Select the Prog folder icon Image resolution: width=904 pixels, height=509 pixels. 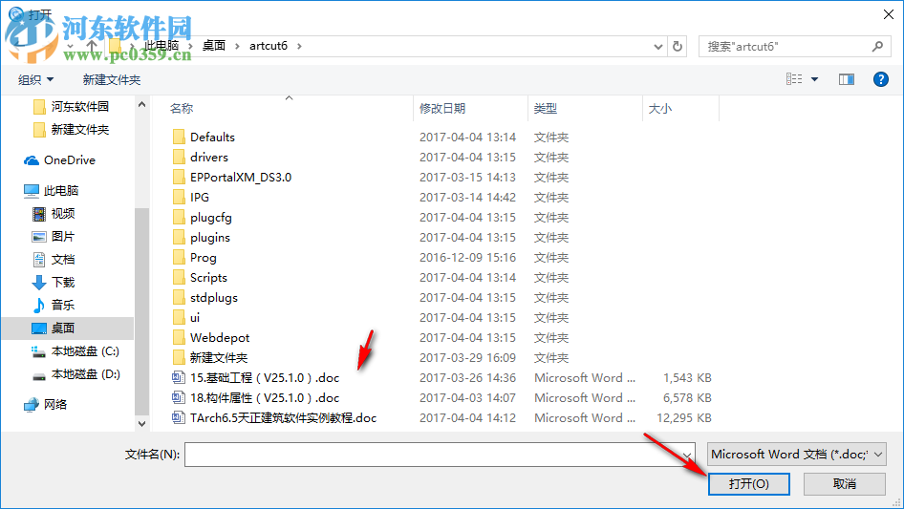[179, 258]
